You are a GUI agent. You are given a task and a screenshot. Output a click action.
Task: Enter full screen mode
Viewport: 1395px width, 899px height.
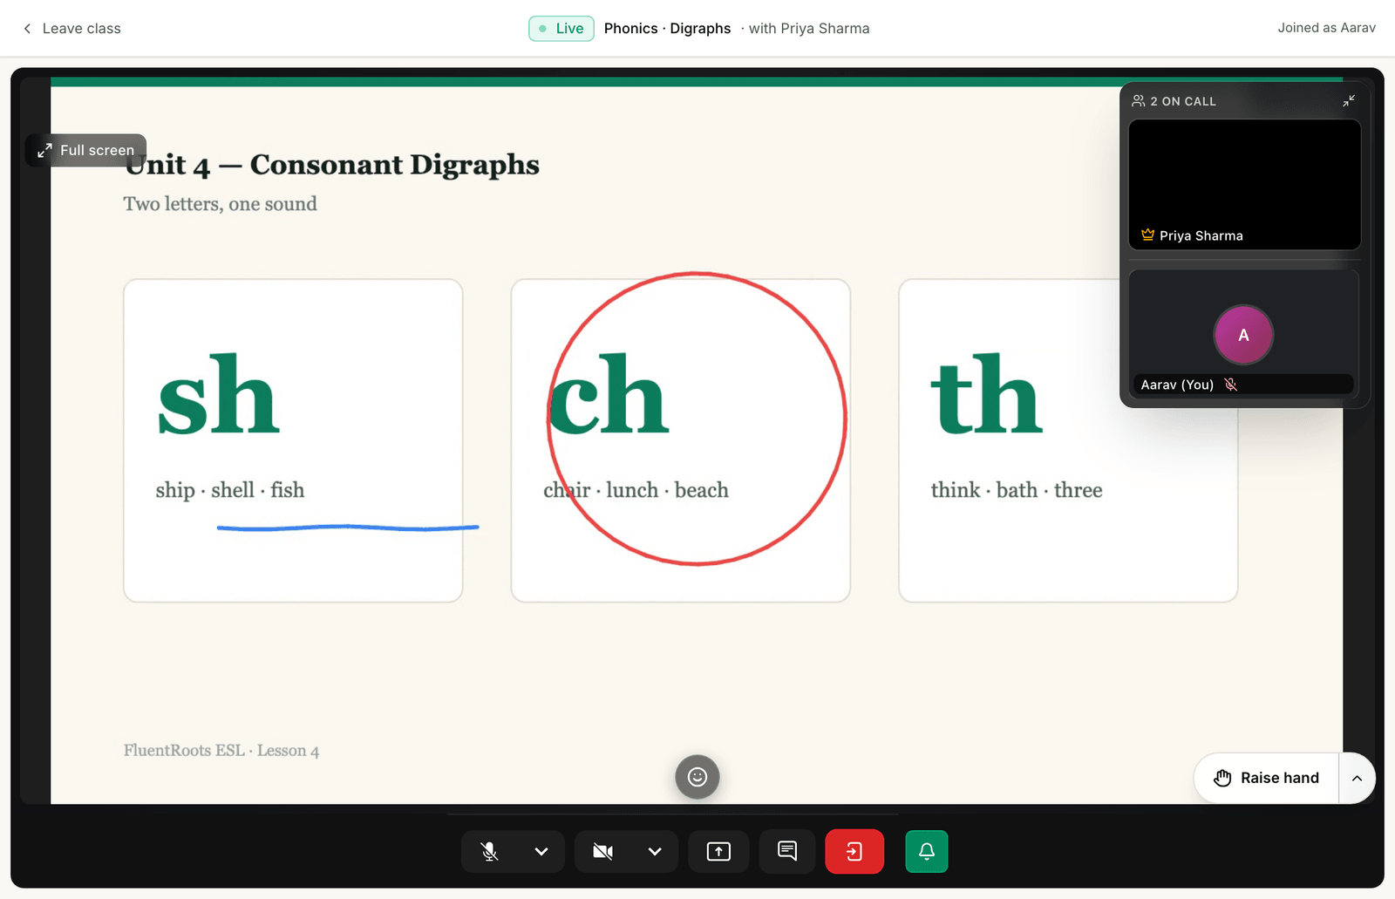click(85, 150)
